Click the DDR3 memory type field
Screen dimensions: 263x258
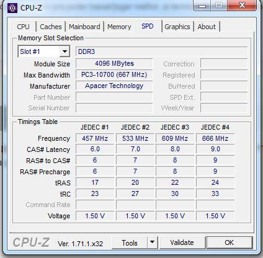(x=161, y=51)
